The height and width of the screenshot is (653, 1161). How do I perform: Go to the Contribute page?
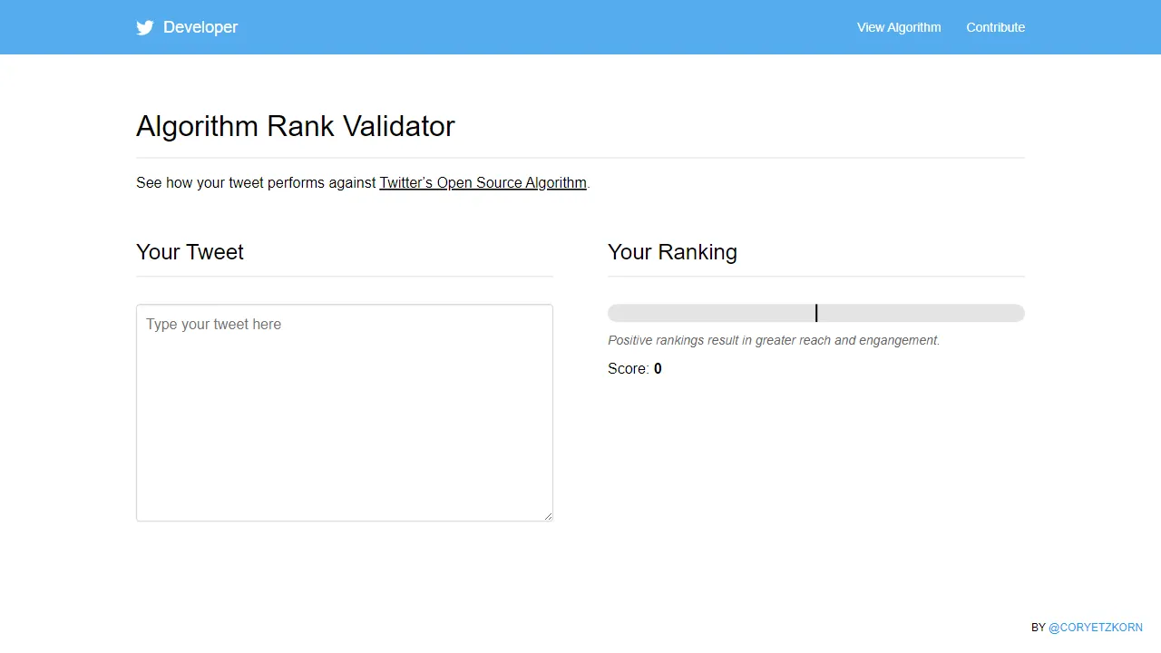(x=995, y=27)
